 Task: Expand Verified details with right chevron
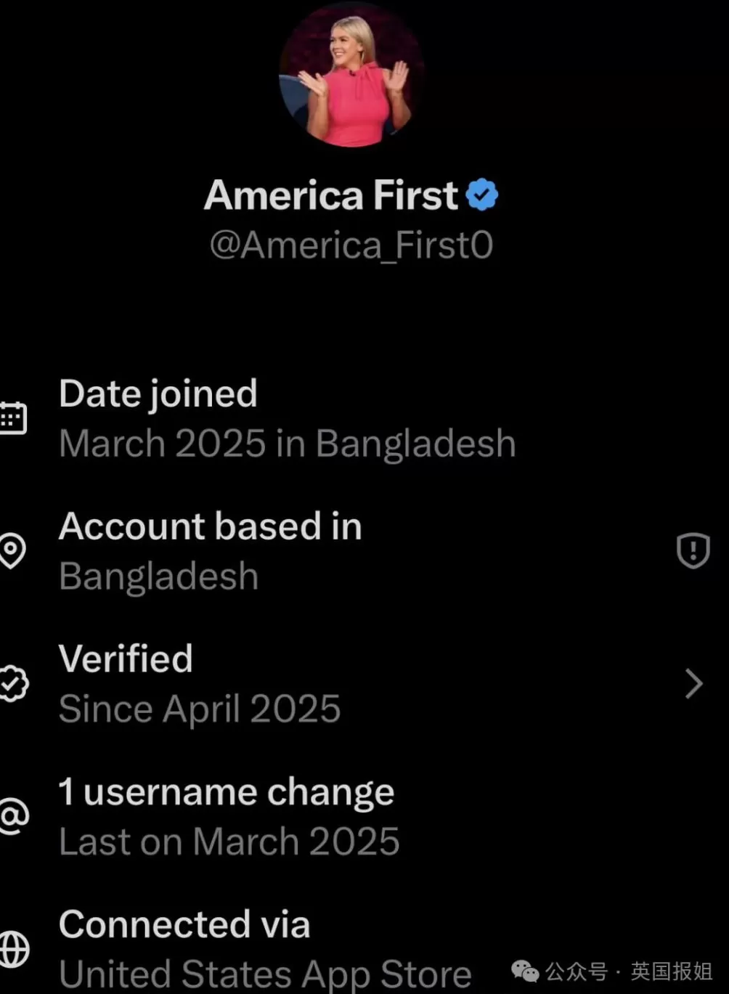click(x=693, y=684)
